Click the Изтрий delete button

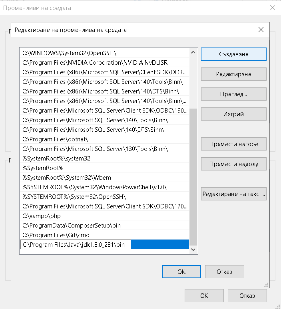(x=234, y=114)
